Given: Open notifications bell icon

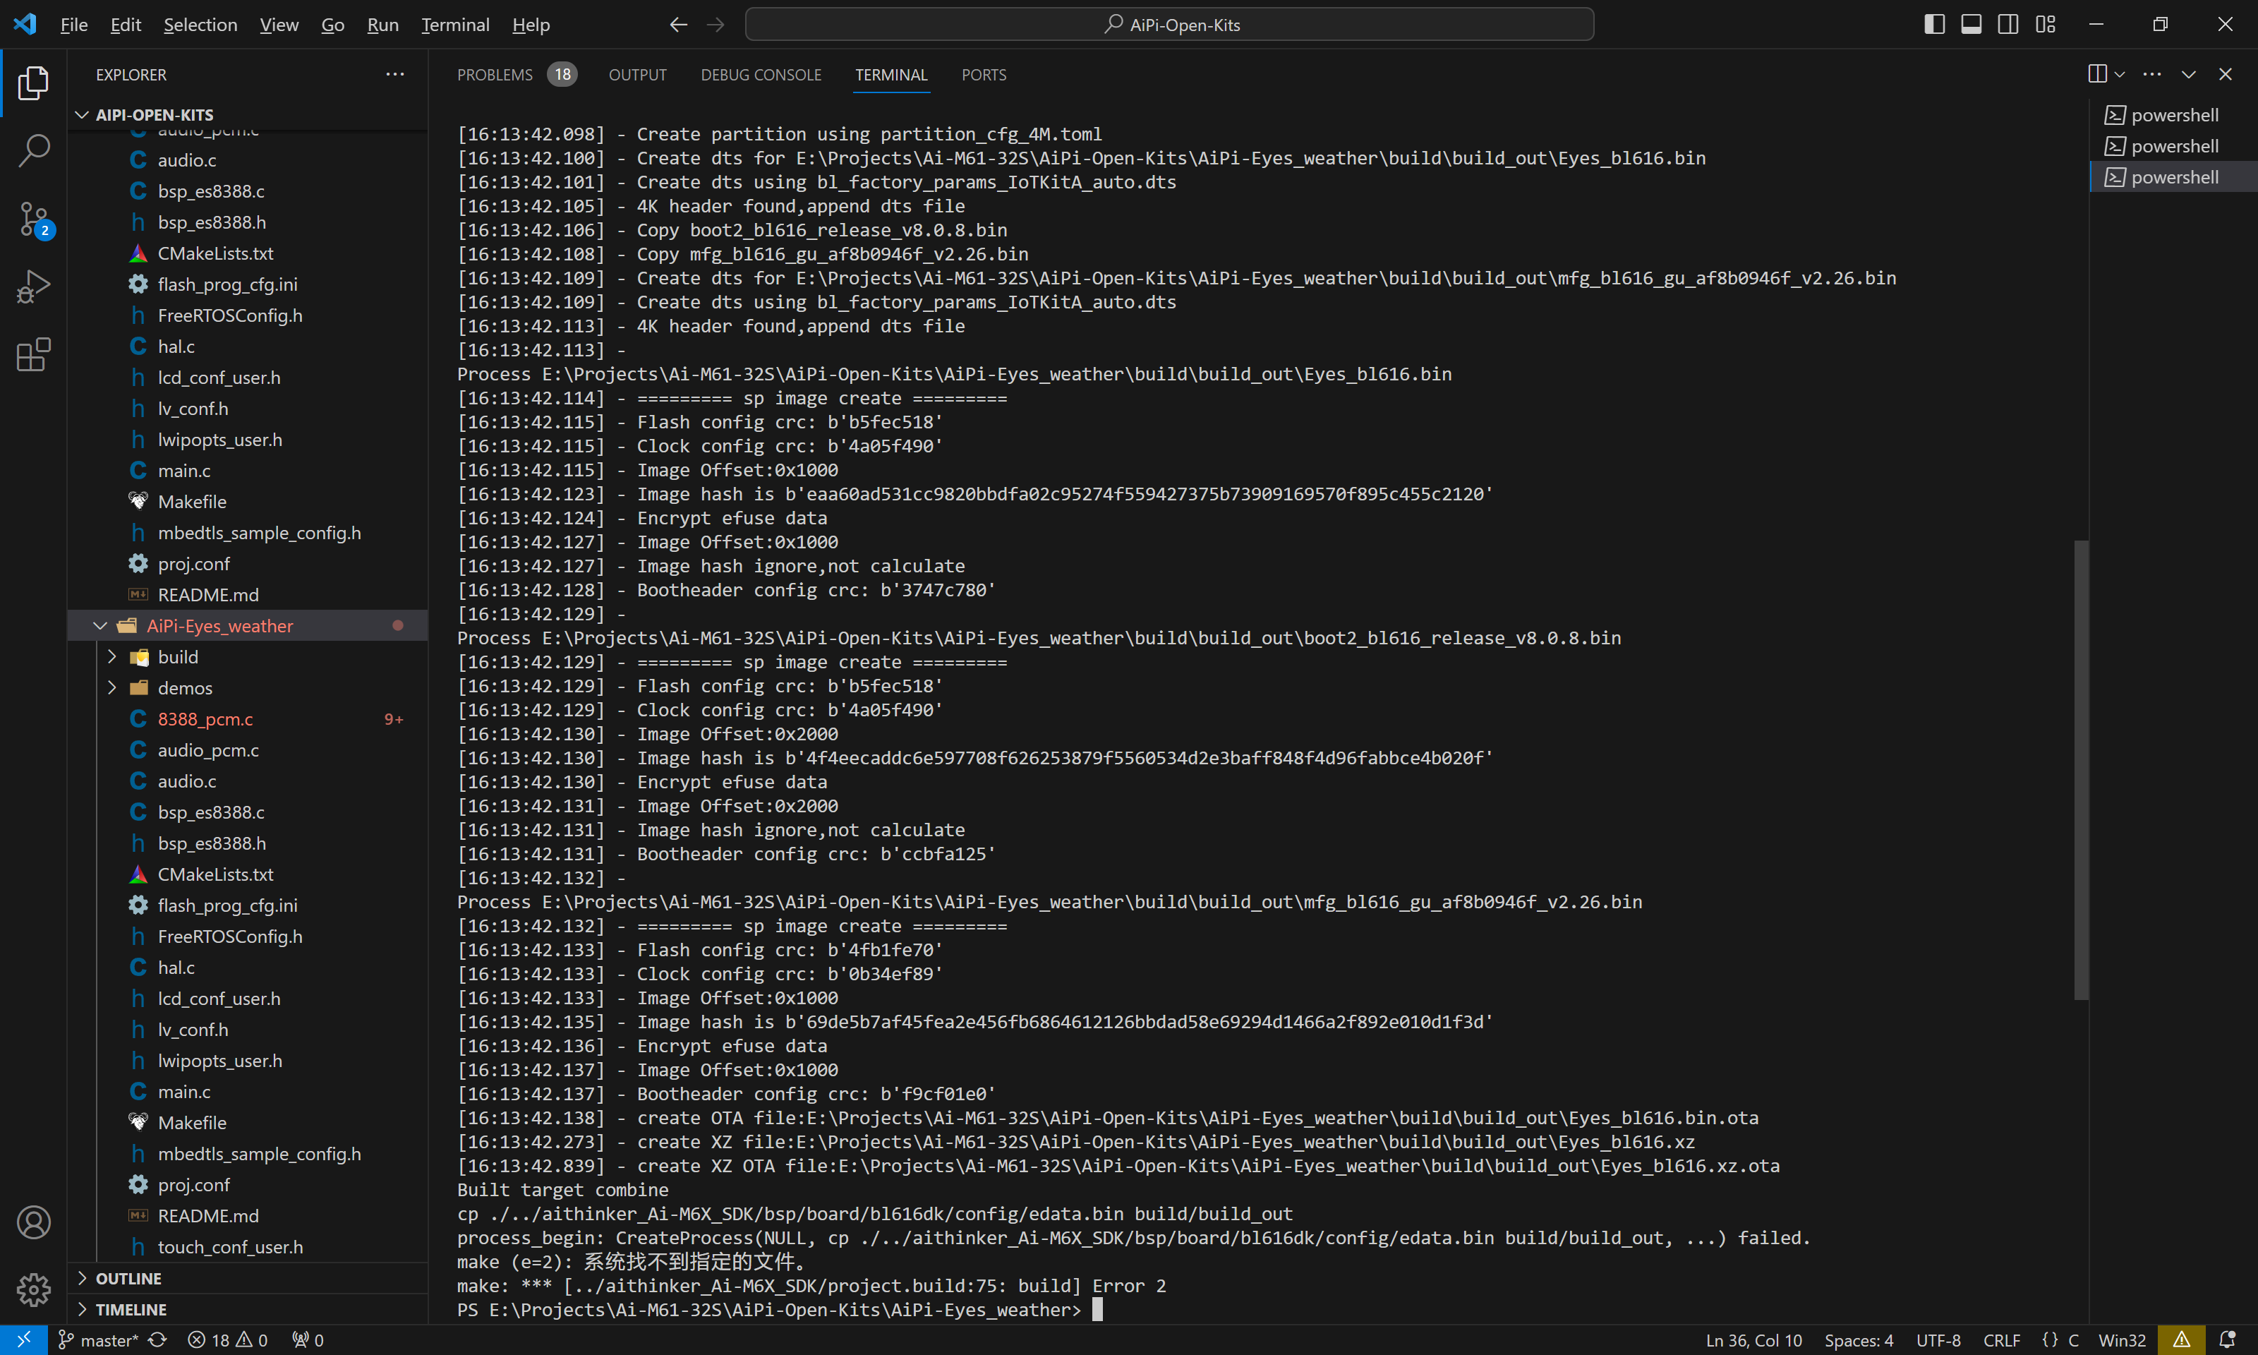Looking at the screenshot, I should [2228, 1339].
